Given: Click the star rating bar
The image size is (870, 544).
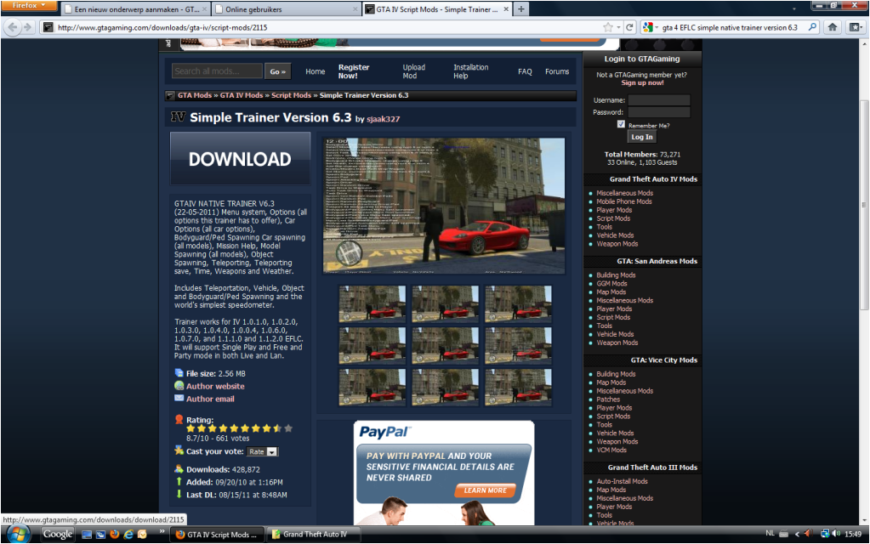Looking at the screenshot, I should point(239,428).
